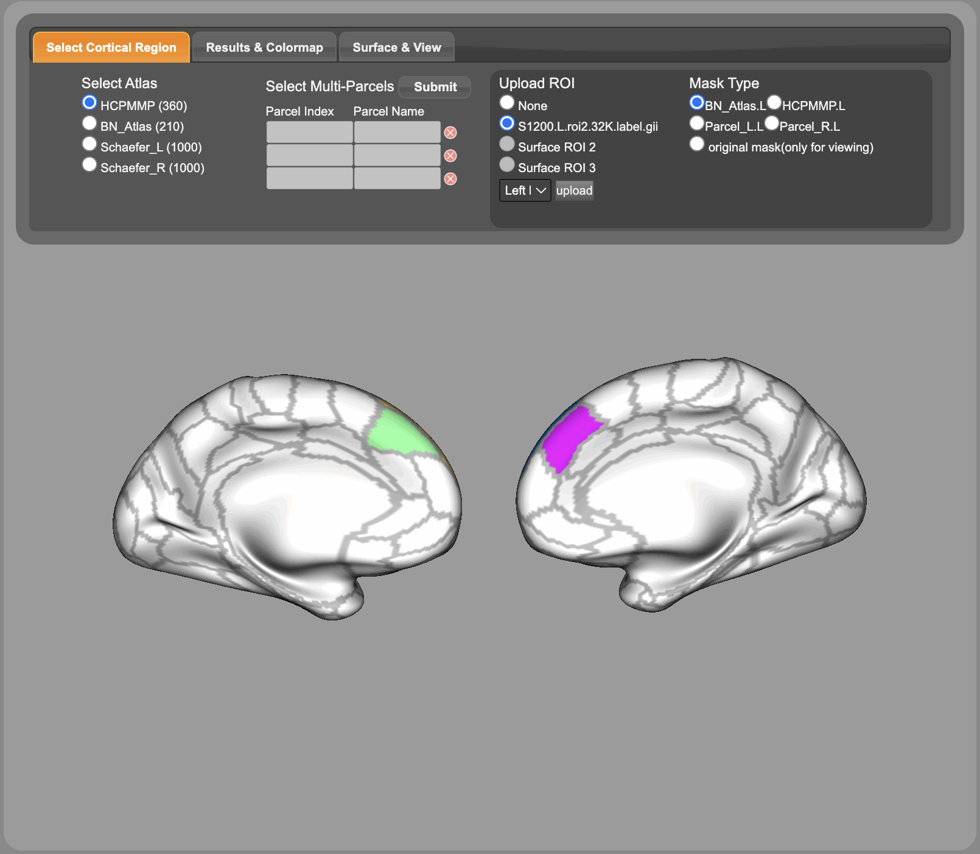Select the Schaefer_R (1000) atlas
The height and width of the screenshot is (854, 980).
click(x=89, y=165)
